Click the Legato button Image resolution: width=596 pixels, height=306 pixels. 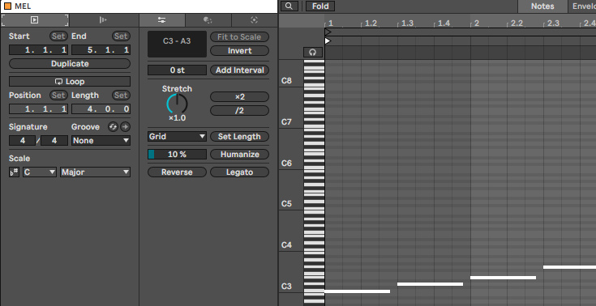pos(239,172)
